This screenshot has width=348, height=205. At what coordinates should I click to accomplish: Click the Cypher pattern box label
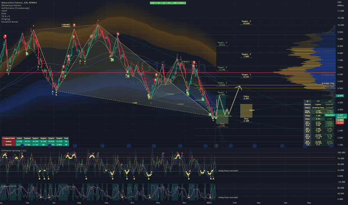(x=252, y=110)
